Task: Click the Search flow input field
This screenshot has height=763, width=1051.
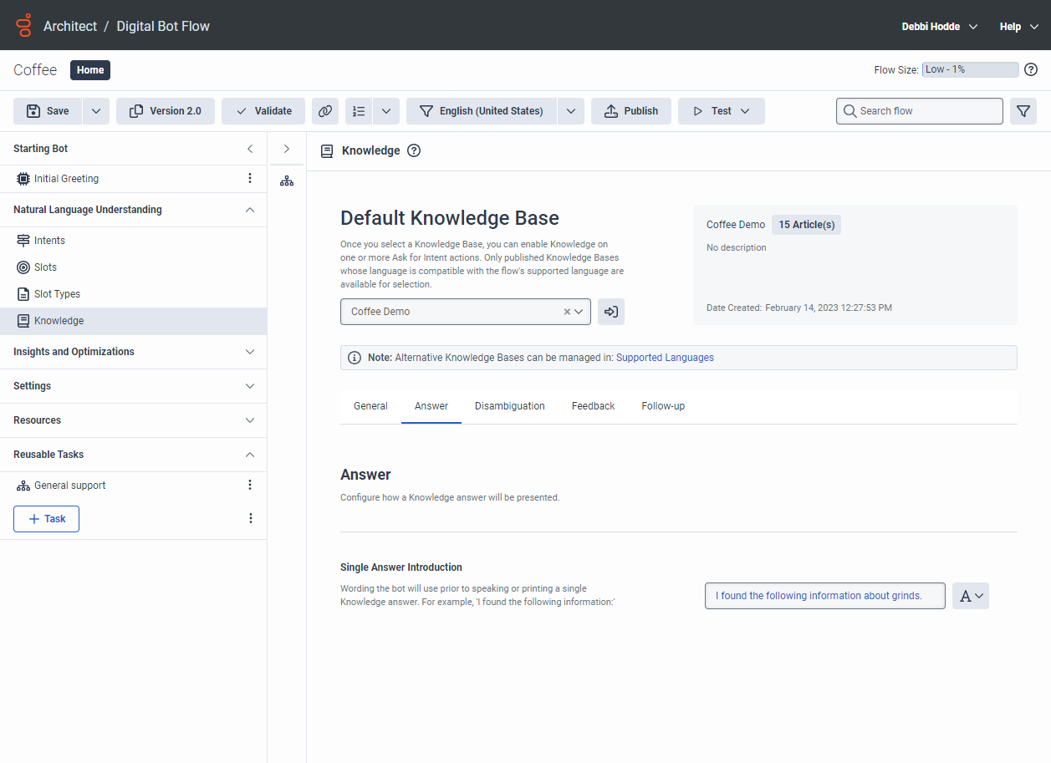Action: [920, 111]
